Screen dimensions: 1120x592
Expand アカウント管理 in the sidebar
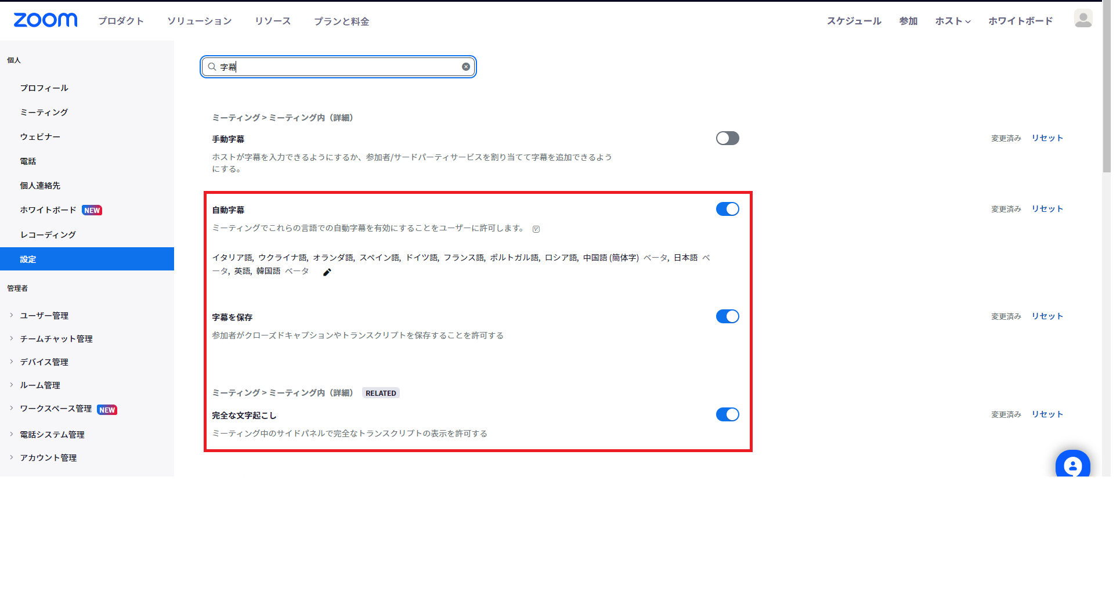tap(48, 458)
